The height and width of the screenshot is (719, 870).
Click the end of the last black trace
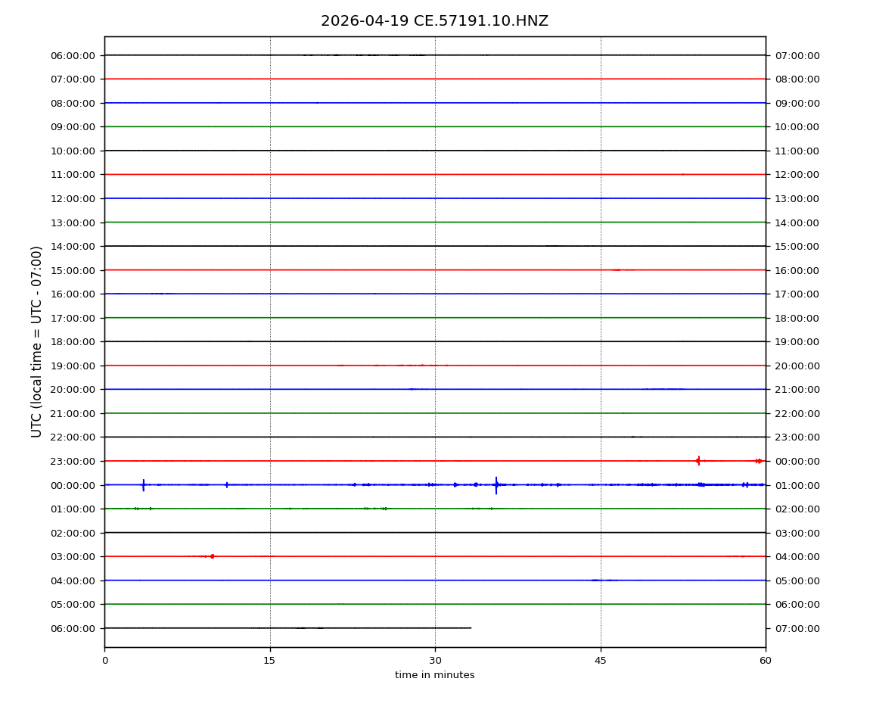tap(471, 627)
